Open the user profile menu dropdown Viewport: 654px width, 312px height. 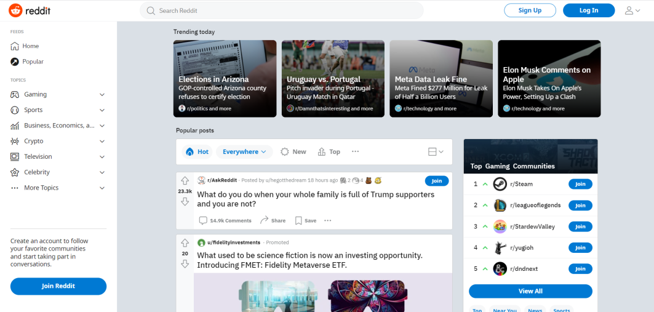(x=632, y=10)
